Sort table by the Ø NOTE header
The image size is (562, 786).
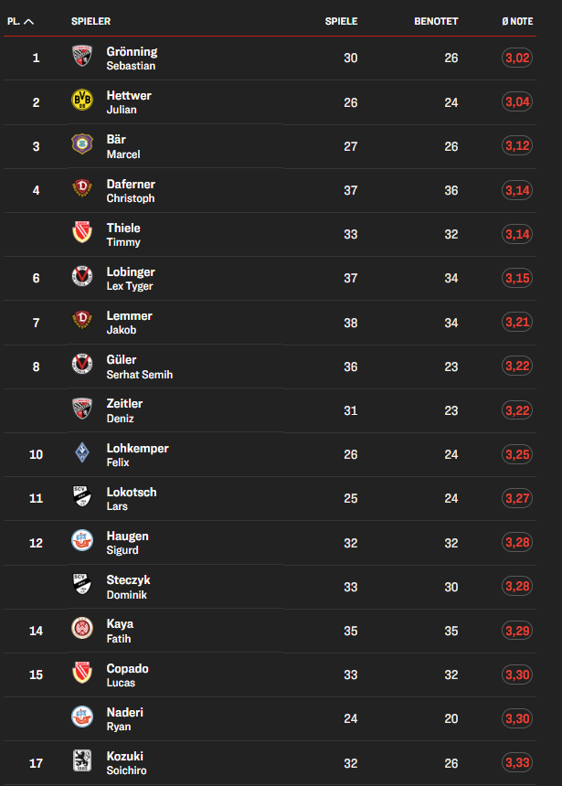click(516, 21)
